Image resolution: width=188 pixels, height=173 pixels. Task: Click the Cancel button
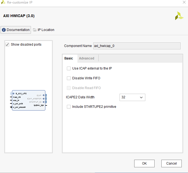click(x=171, y=163)
